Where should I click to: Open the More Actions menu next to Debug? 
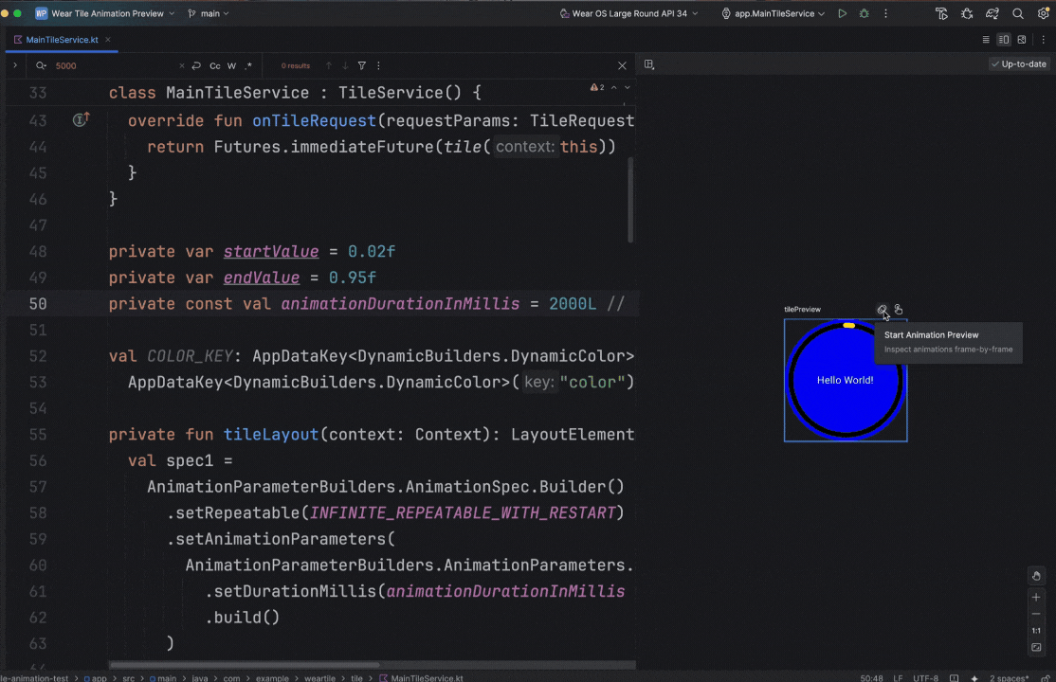(x=885, y=13)
